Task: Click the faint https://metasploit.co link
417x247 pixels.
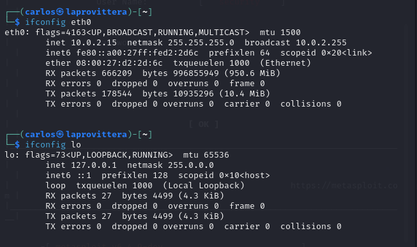Action: (344, 186)
